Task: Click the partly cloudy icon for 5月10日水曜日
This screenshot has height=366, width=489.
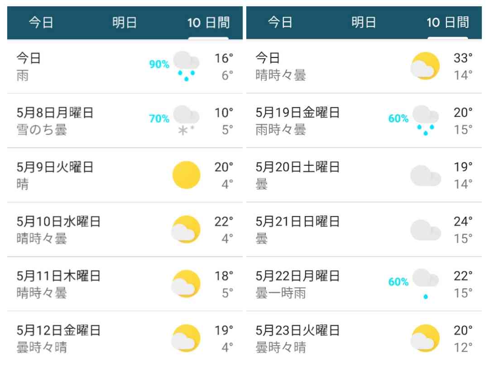Action: coord(186,230)
